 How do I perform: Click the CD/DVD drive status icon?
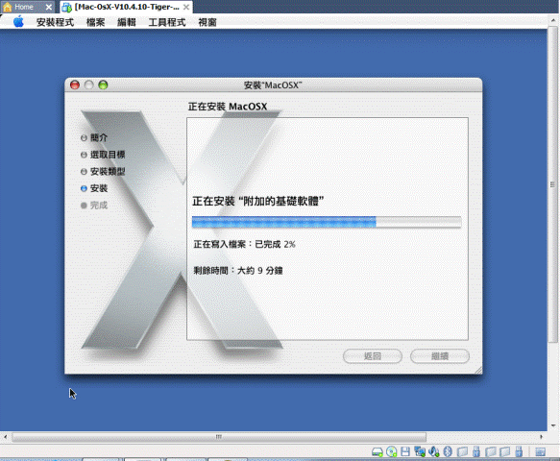(392, 451)
